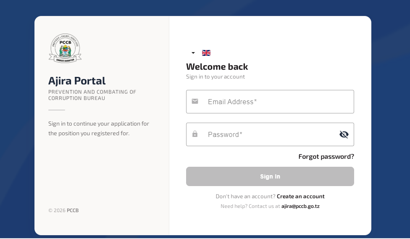Click the padlock icon in password field
This screenshot has width=410, height=239.
pyautogui.click(x=195, y=134)
